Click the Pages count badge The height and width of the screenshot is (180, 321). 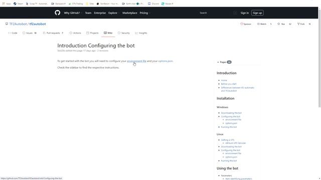[229, 62]
